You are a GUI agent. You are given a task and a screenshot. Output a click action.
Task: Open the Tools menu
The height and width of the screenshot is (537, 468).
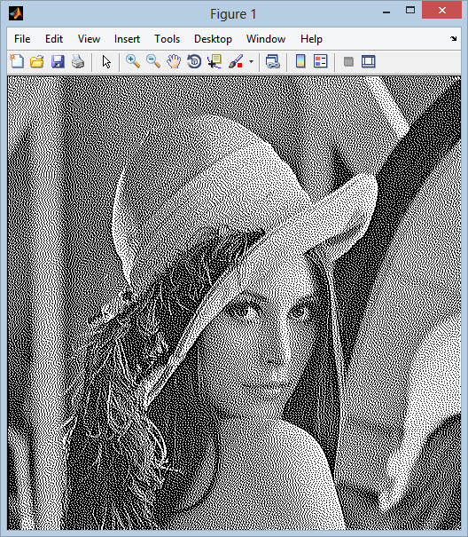tap(167, 39)
